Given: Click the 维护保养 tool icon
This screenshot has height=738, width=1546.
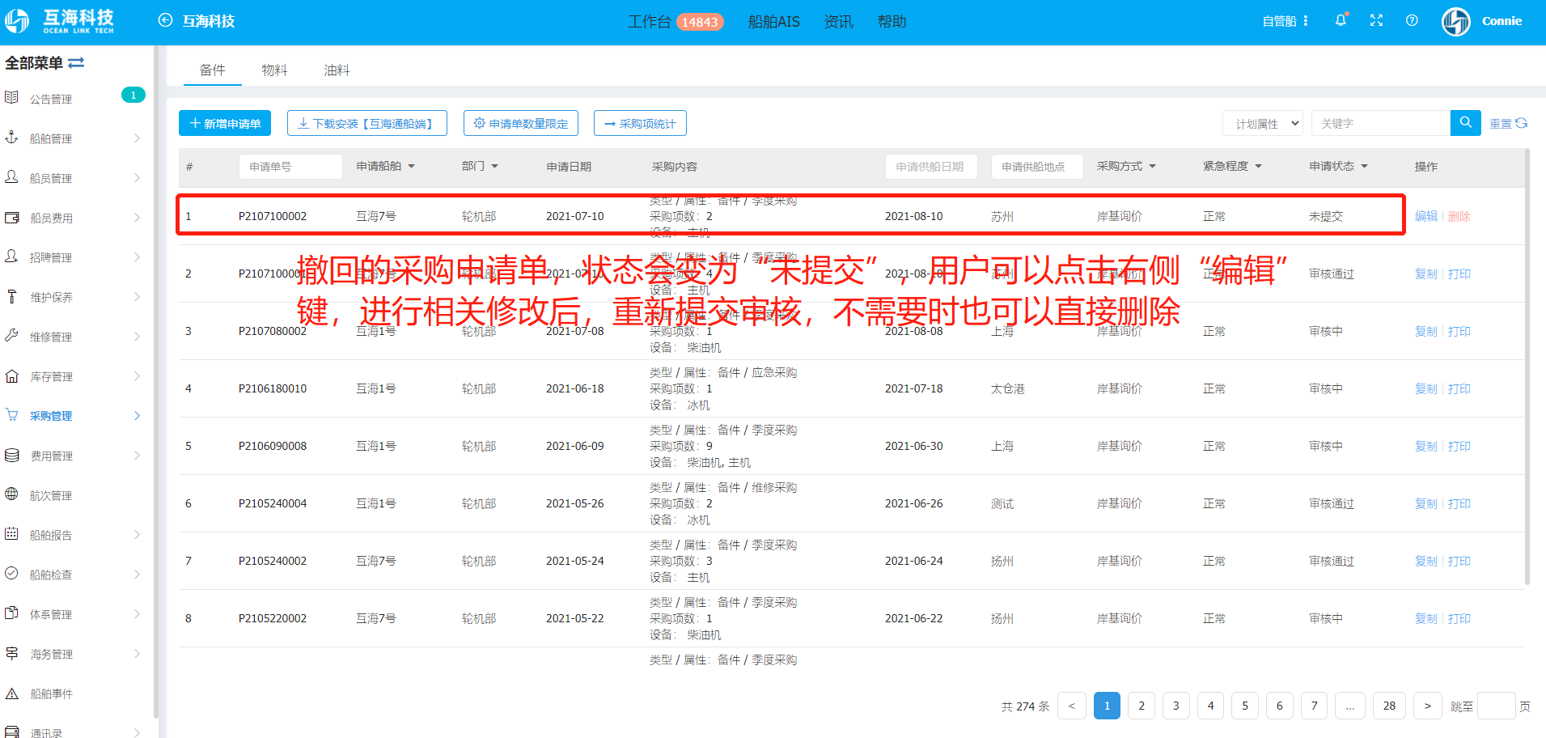Looking at the screenshot, I should [x=12, y=296].
